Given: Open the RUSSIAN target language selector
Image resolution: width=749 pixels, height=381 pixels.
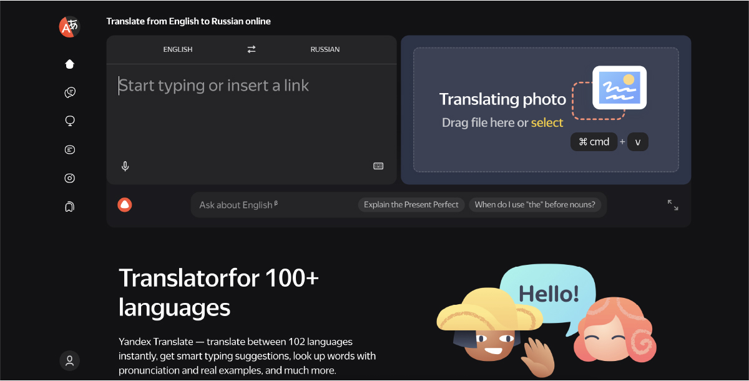Looking at the screenshot, I should pos(325,49).
